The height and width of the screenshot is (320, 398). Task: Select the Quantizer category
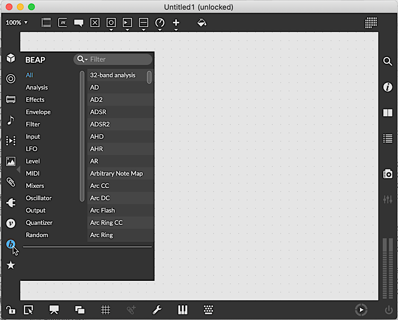(39, 223)
